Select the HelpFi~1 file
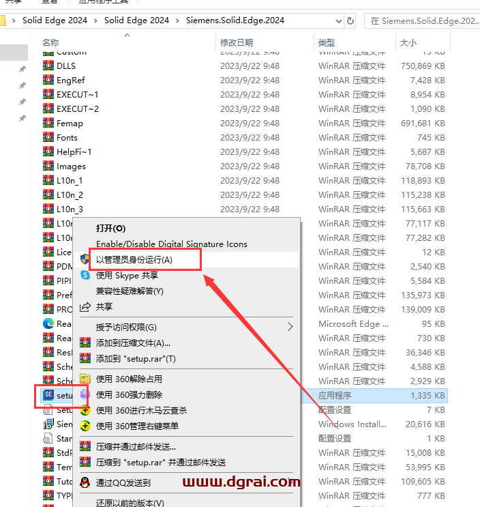480x507 pixels. 74,151
